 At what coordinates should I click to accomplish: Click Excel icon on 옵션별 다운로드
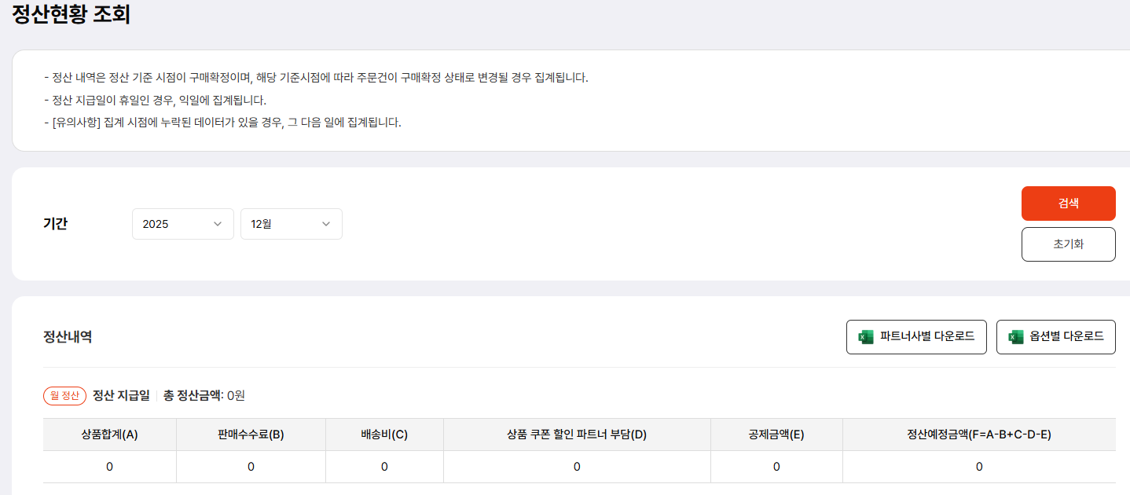tap(1016, 337)
